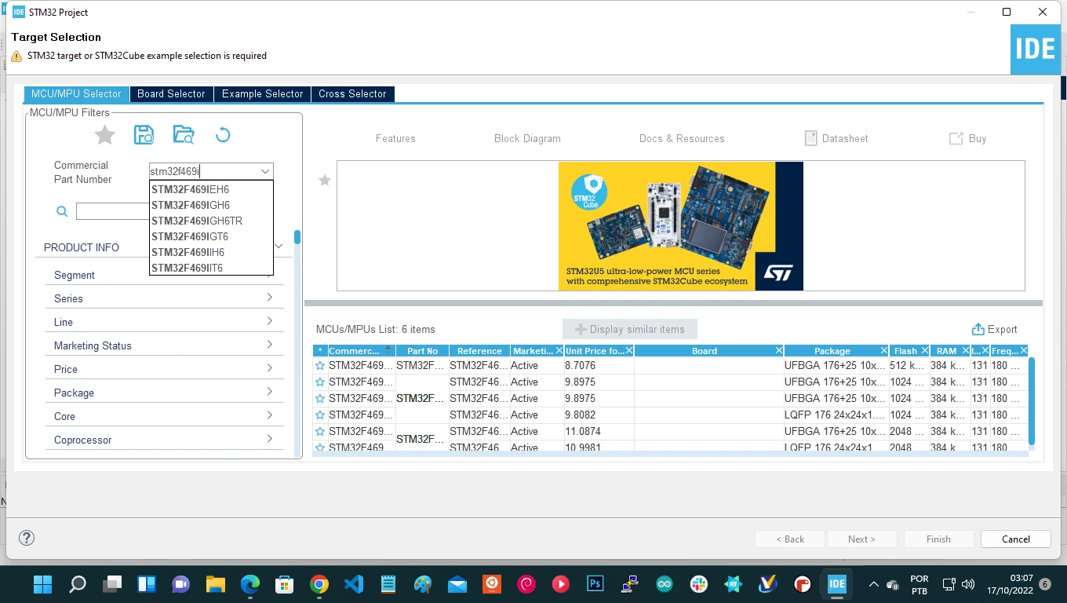Open Arduino IDE from the taskbar
This screenshot has width=1067, height=603.
[x=664, y=584]
